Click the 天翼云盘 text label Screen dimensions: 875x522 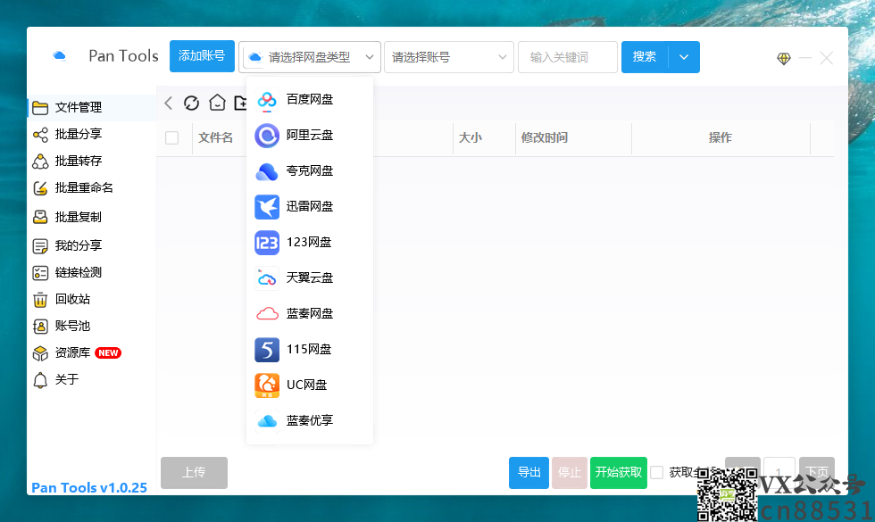click(310, 278)
